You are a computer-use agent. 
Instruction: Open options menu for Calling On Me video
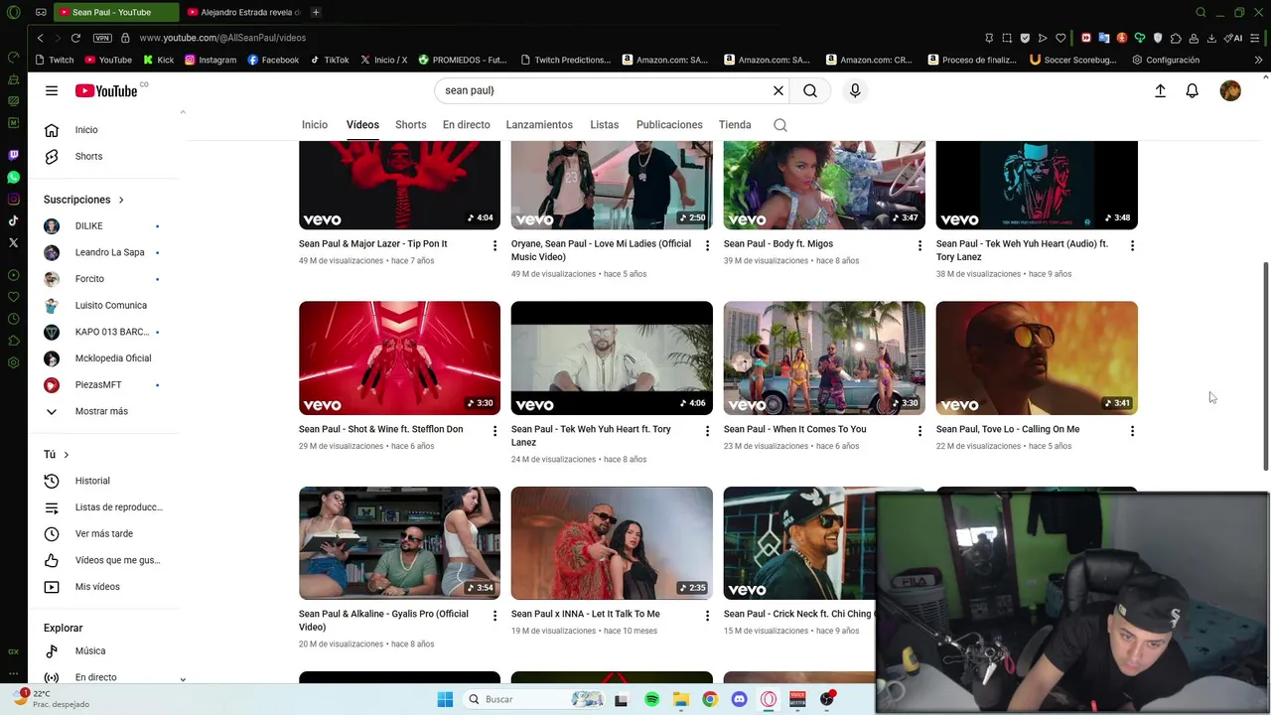[x=1132, y=431]
